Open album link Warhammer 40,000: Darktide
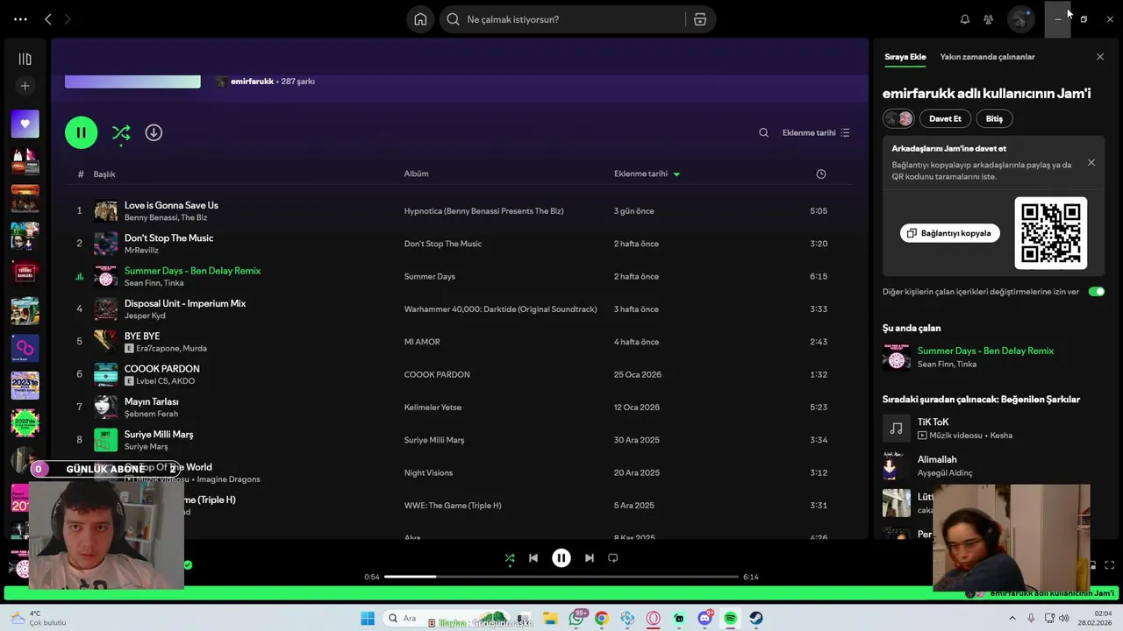Viewport: 1123px width, 631px height. coord(500,309)
